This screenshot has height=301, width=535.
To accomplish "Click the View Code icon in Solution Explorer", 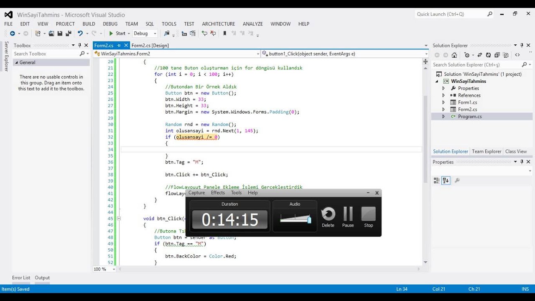I will [x=517, y=55].
